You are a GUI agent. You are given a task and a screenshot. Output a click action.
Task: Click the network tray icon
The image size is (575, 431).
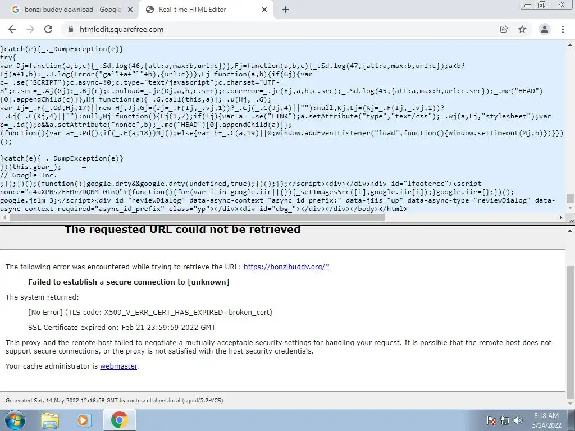click(505, 420)
